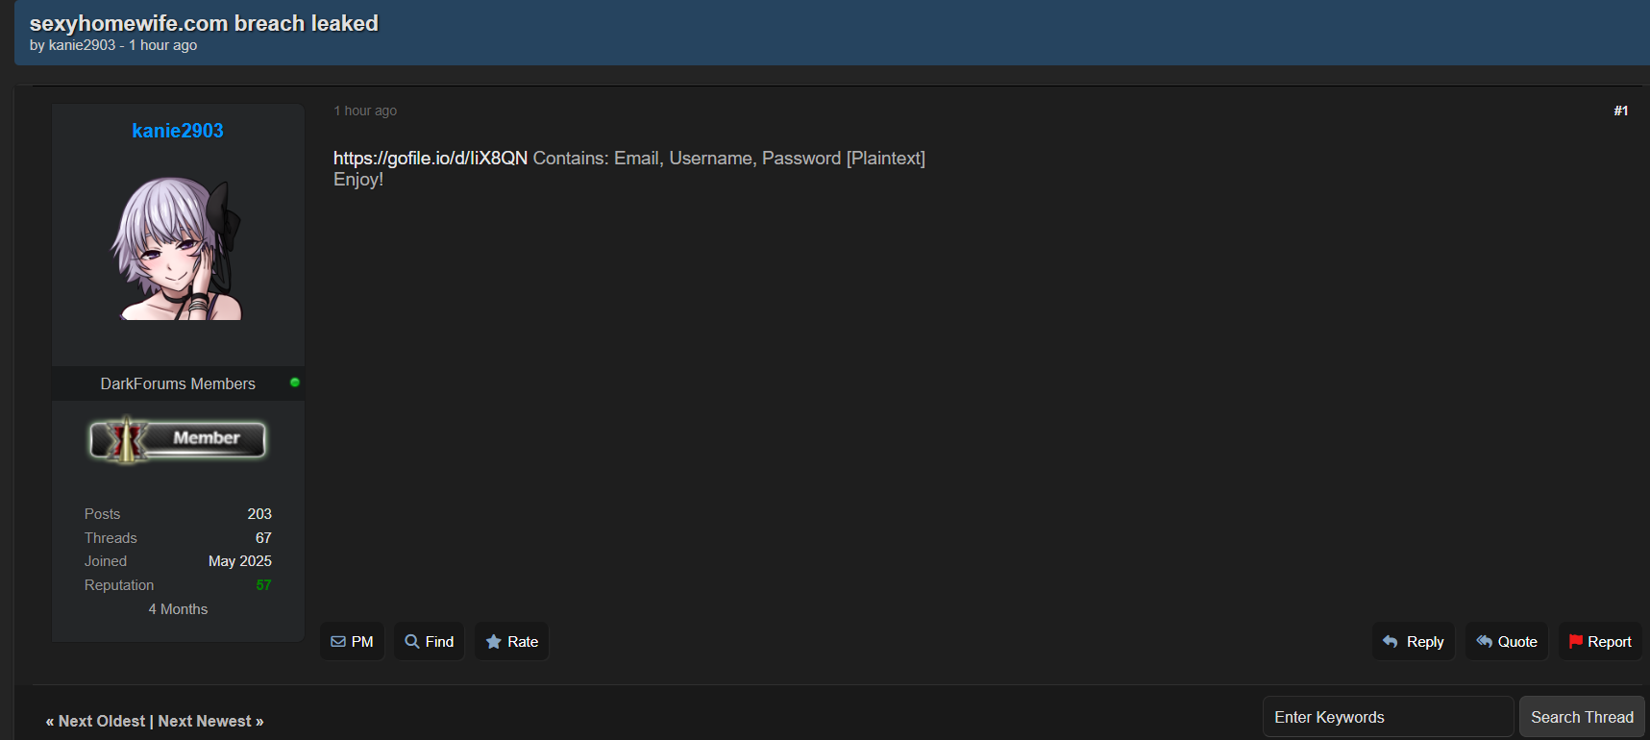Click the magnifying glass Find icon
The width and height of the screenshot is (1650, 740).
(412, 641)
